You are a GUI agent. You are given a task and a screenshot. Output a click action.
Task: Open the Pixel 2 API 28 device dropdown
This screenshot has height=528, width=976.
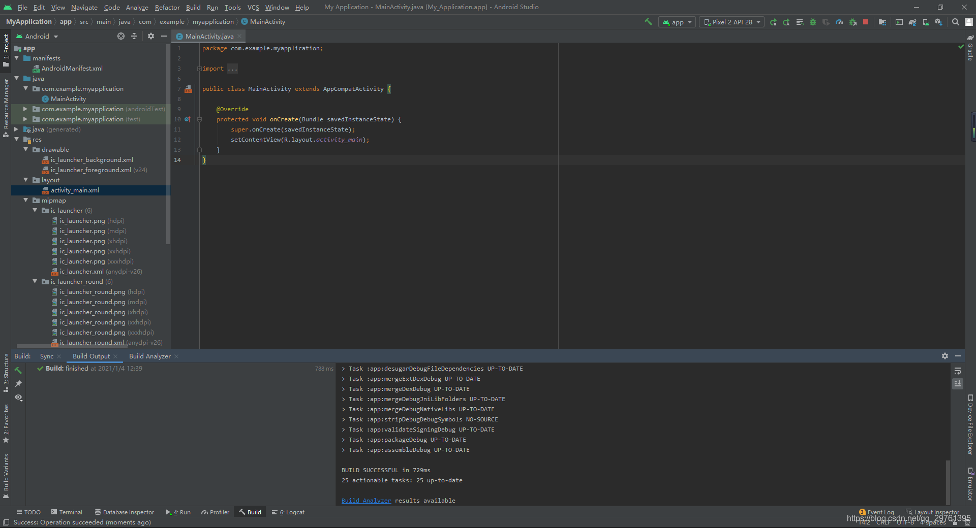[732, 22]
